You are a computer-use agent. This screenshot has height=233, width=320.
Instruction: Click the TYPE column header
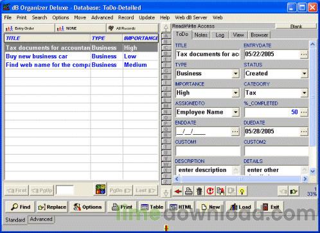click(x=107, y=38)
